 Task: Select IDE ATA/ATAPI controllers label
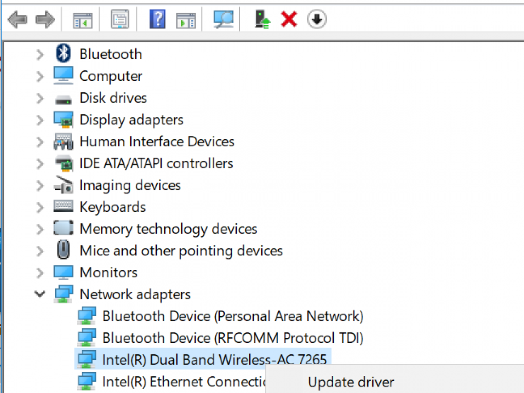pyautogui.click(x=156, y=163)
